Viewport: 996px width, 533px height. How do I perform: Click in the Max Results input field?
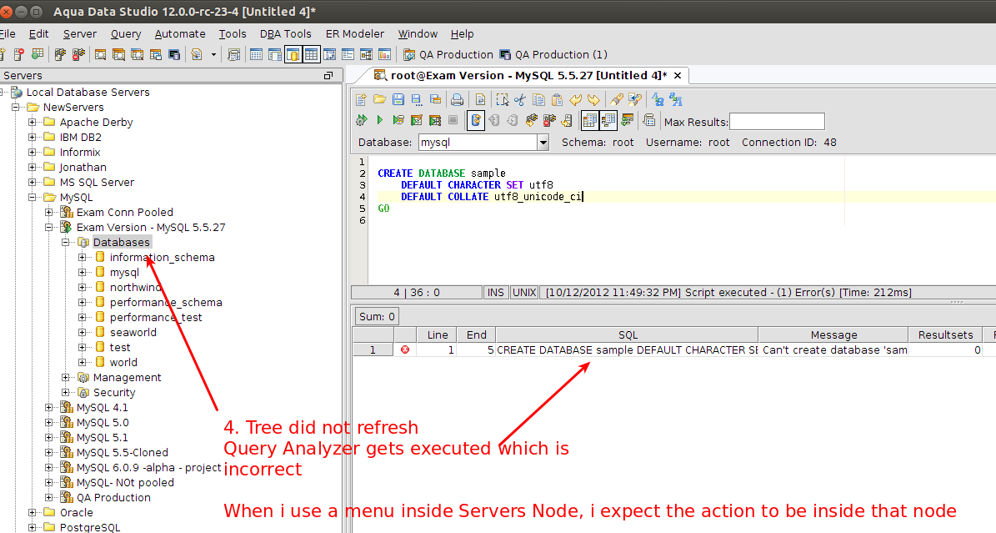[777, 122]
